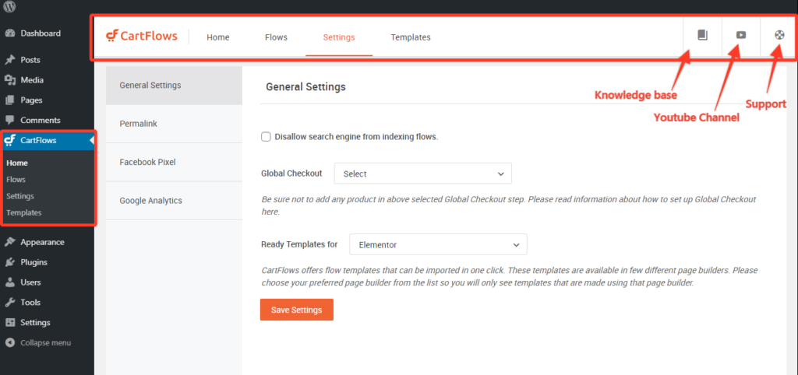This screenshot has height=375, width=798.
Task: Open the Support lifebuoy icon
Action: 779,35
